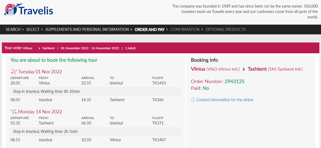Click flight number TK1410

[x=159, y=83]
